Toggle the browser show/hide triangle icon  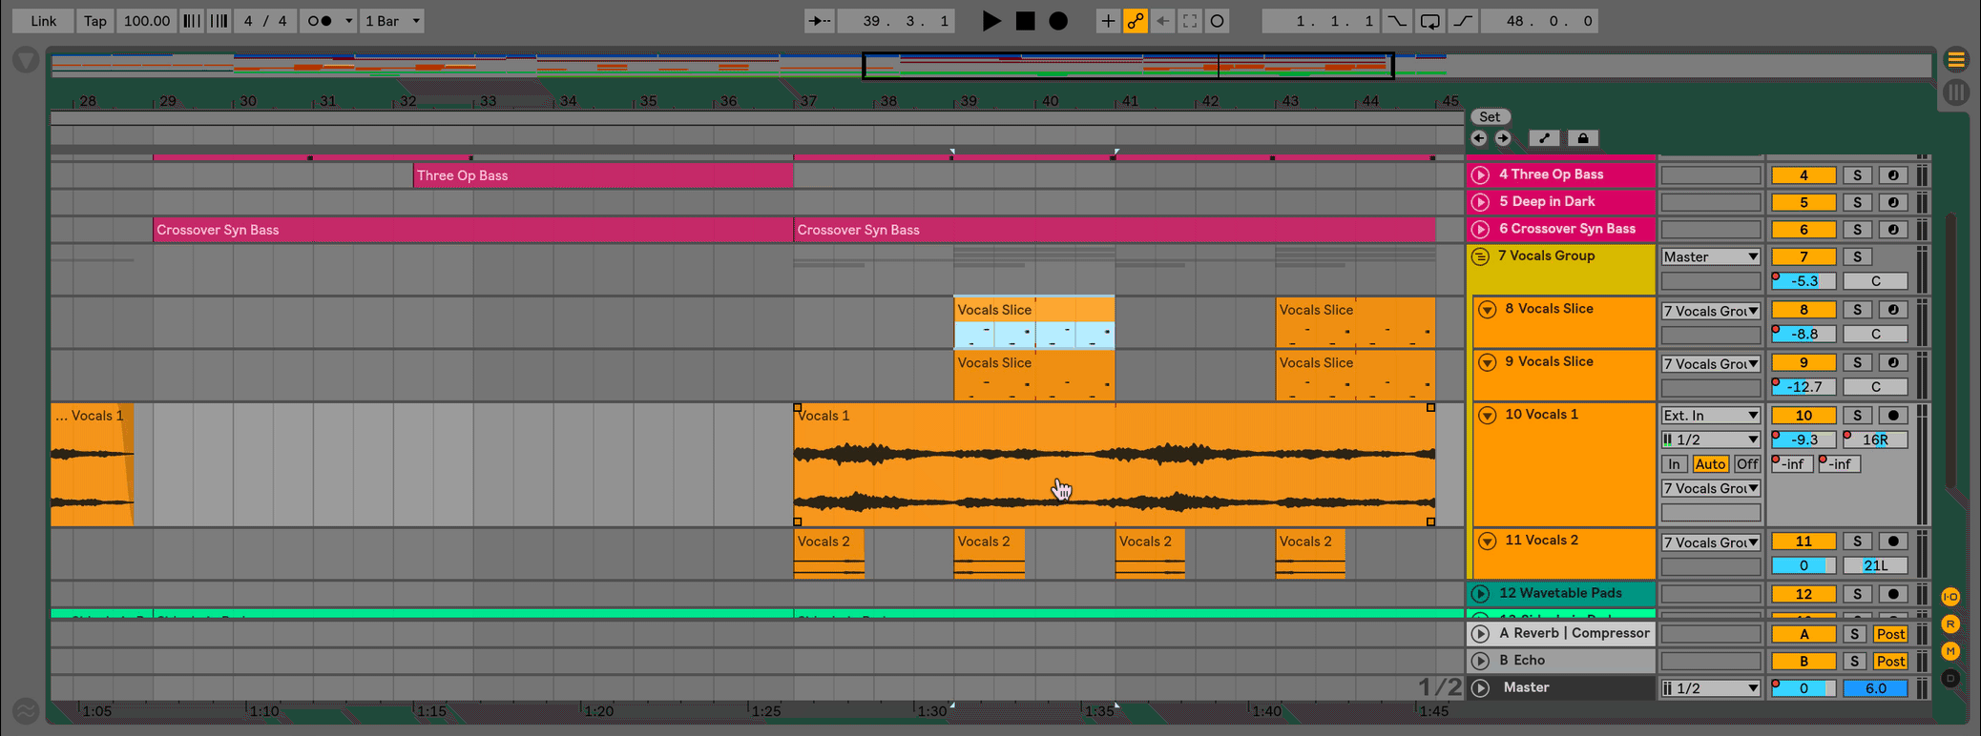pyautogui.click(x=26, y=60)
